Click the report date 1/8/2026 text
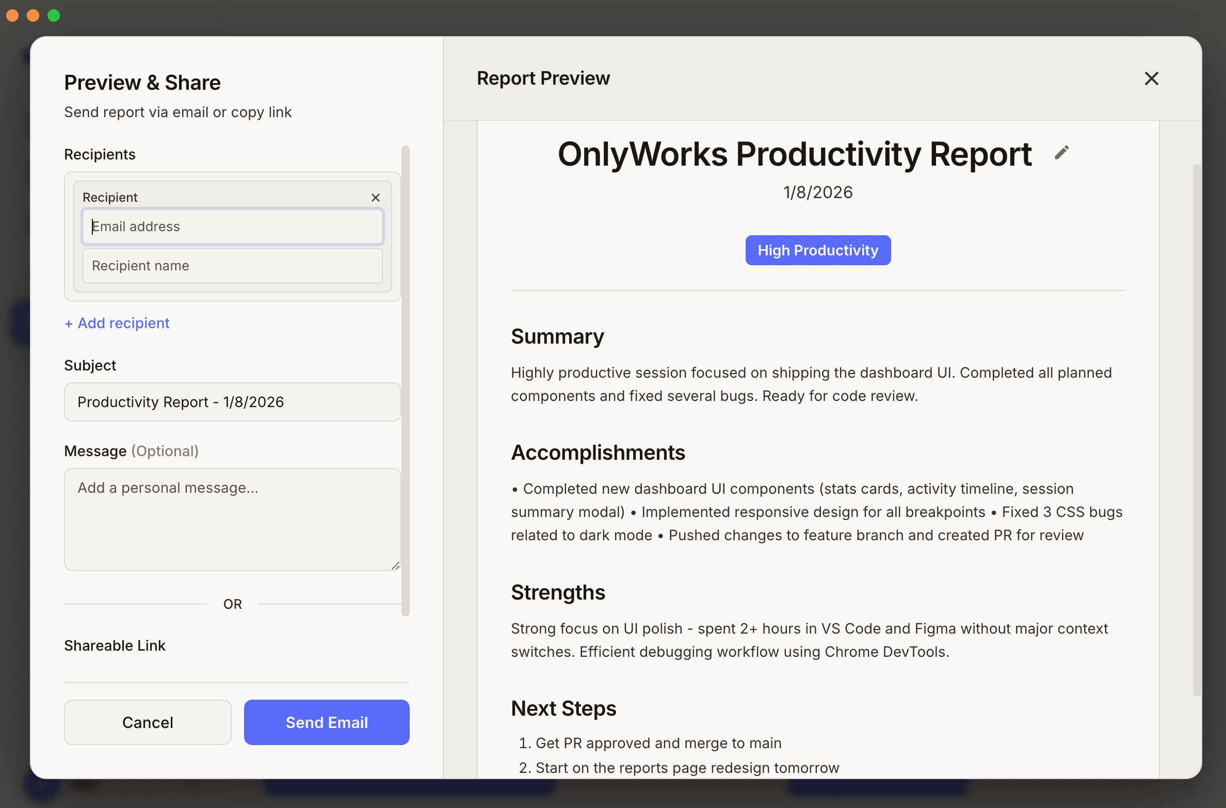 818,192
